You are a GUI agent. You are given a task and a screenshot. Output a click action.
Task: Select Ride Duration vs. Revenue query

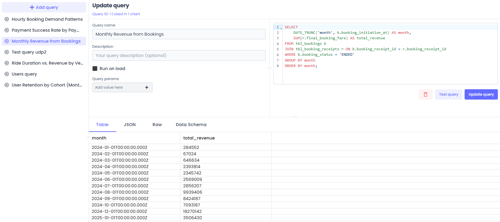(44, 63)
